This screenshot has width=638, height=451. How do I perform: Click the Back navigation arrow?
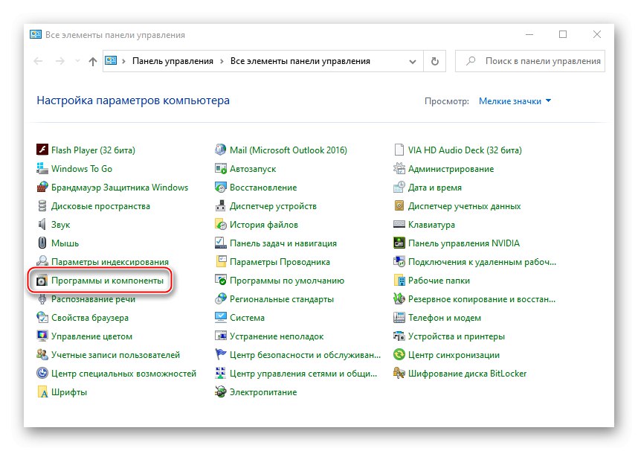(x=38, y=62)
